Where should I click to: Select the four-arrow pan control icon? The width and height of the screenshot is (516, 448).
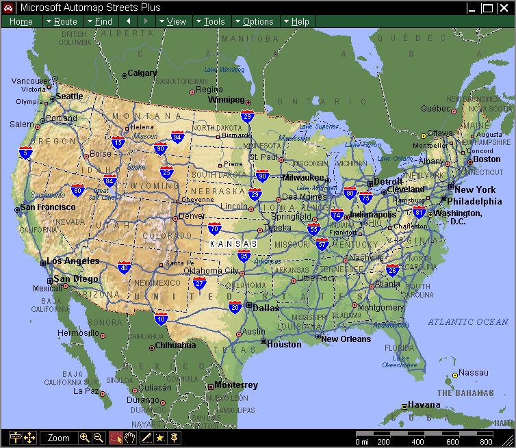point(29,438)
